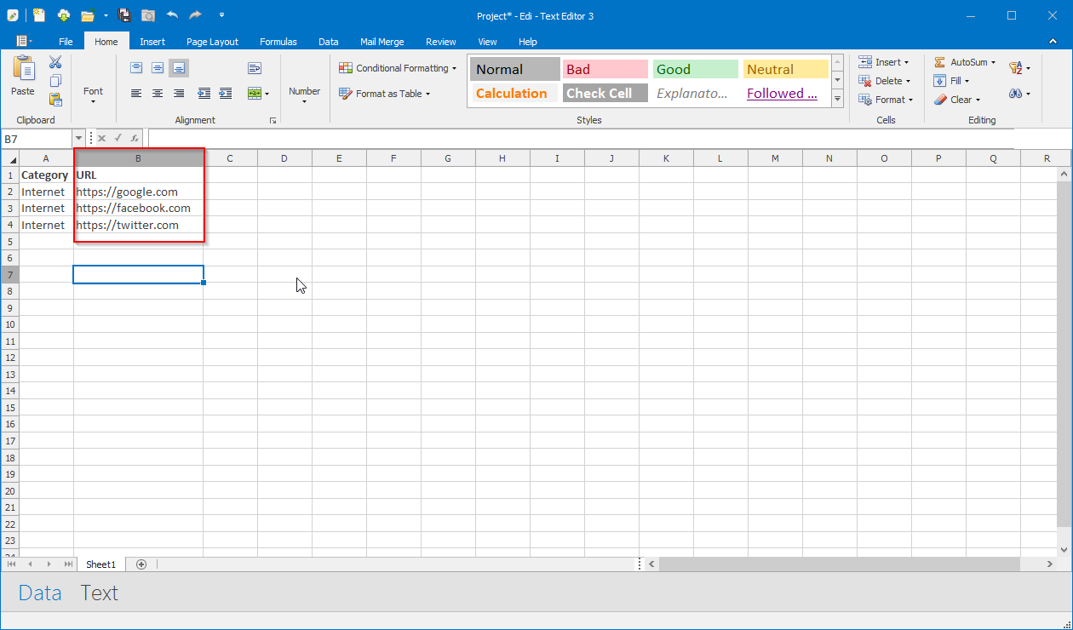Switch to the Formulas tab
1073x630 pixels.
coord(278,42)
